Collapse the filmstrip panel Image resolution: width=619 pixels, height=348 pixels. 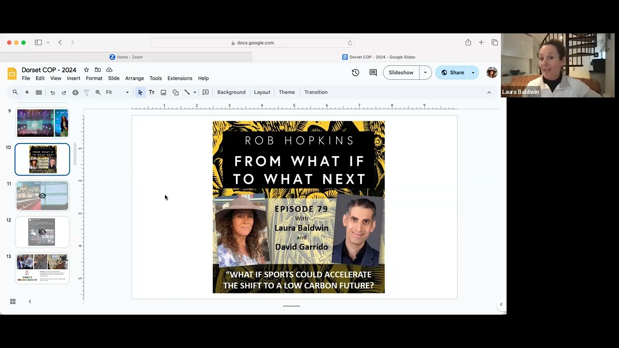[x=29, y=302]
